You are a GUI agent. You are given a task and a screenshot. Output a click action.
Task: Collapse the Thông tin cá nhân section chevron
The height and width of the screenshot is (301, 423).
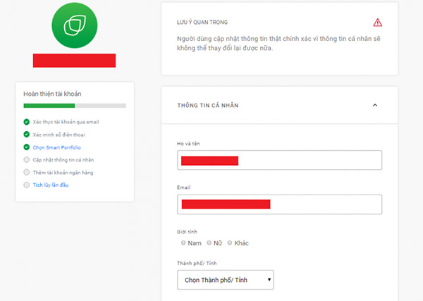375,105
